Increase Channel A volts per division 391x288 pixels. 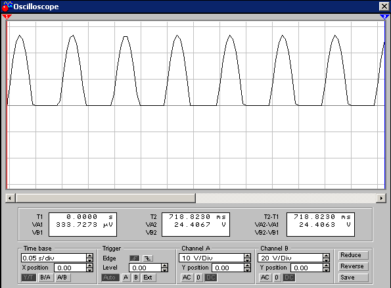click(x=247, y=256)
